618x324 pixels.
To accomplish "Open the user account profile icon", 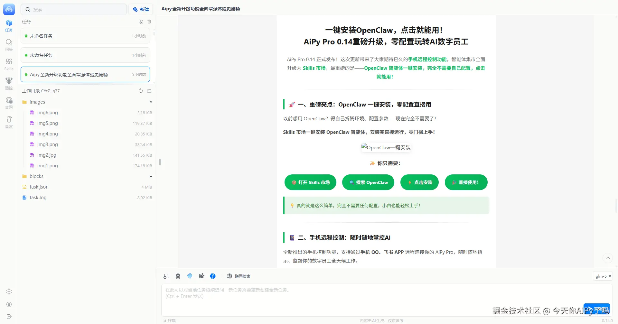I will point(9,304).
